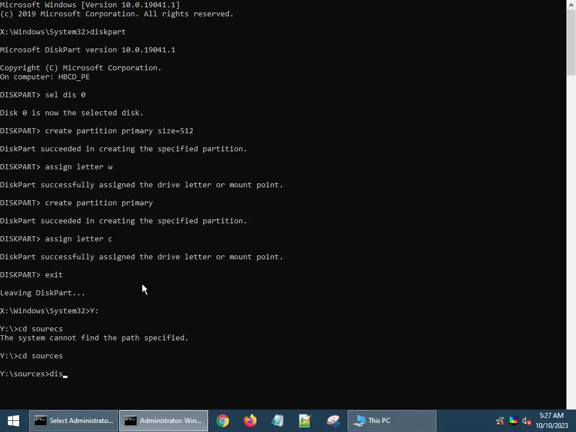Click the "X:\Windows\System32>diskpart" command line
Screen dimensions: 576x432
(x=63, y=31)
